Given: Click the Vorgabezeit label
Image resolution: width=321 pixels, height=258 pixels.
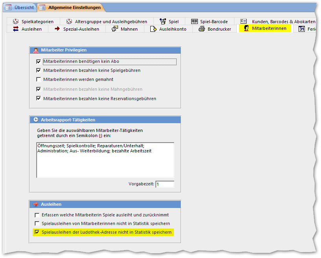Looking at the screenshot, I should pyautogui.click(x=141, y=184).
